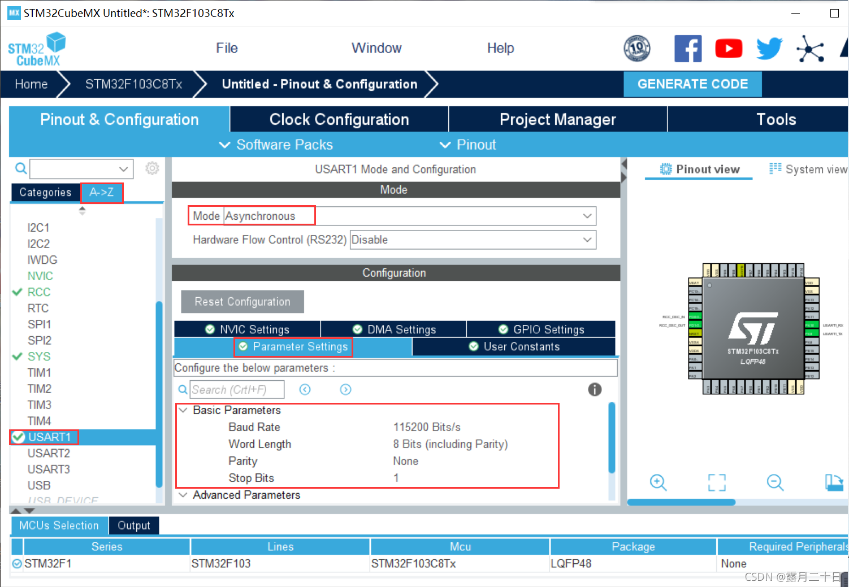Image resolution: width=849 pixels, height=587 pixels.
Task: Zoom in on the pinout chip view
Action: pos(658,482)
